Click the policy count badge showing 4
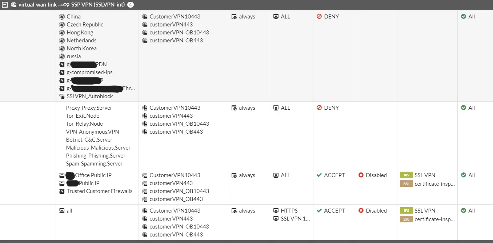This screenshot has height=243, width=493. (x=131, y=5)
